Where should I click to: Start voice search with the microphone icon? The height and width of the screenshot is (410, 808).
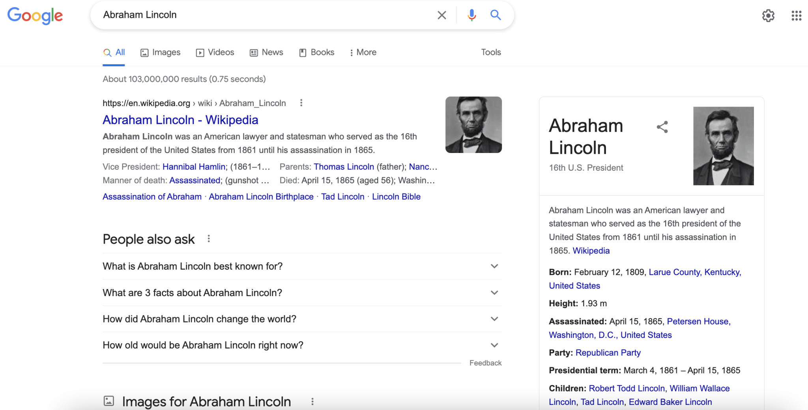[471, 15]
